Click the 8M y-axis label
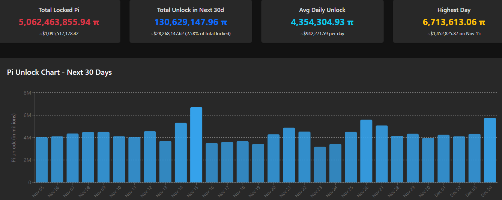Screen dimensions: 502x200 pos(27,93)
